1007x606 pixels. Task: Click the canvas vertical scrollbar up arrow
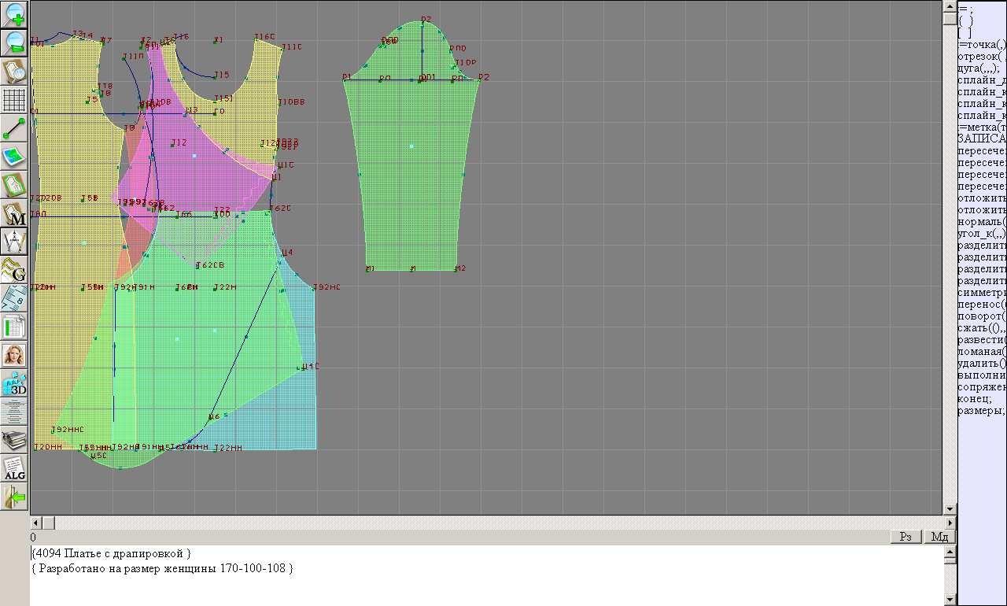pyautogui.click(x=950, y=7)
